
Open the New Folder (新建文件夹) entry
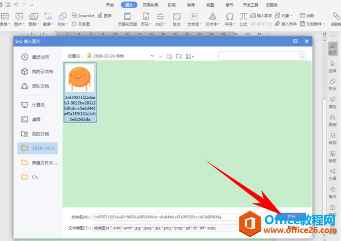click(x=38, y=163)
